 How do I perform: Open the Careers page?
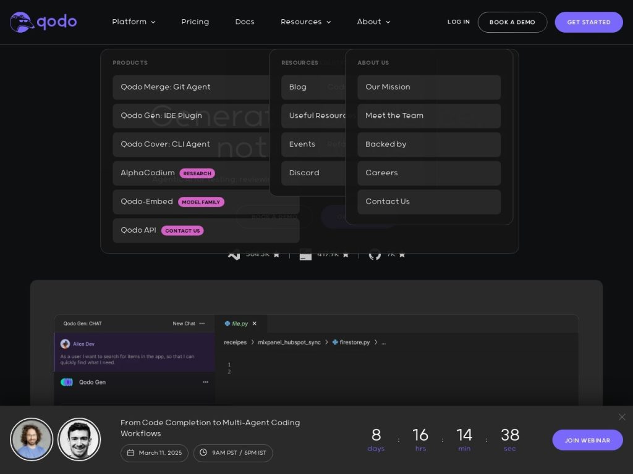coord(429,173)
